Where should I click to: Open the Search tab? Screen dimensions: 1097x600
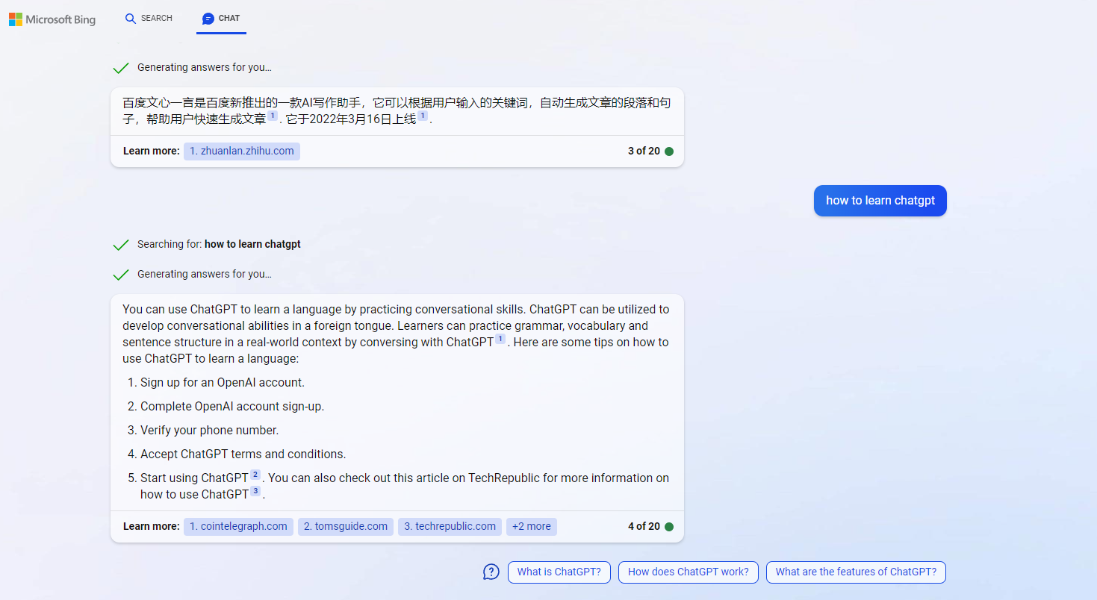149,18
